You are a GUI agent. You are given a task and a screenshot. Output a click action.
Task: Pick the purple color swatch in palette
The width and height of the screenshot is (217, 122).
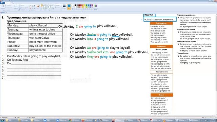point(92,5)
